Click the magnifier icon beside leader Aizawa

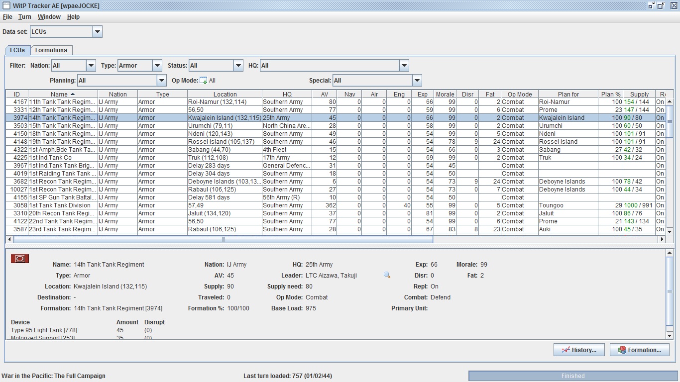click(x=387, y=275)
